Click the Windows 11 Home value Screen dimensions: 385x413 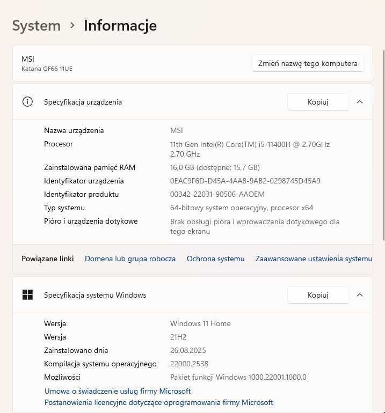(200, 323)
